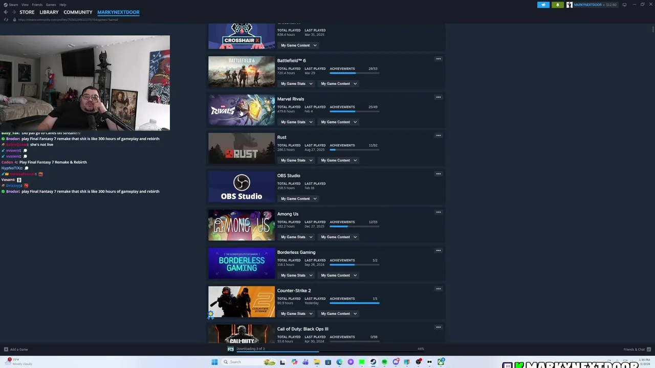The height and width of the screenshot is (368, 655).
Task: Click the Battlefield 6 achievements progress bar
Action: [355, 73]
